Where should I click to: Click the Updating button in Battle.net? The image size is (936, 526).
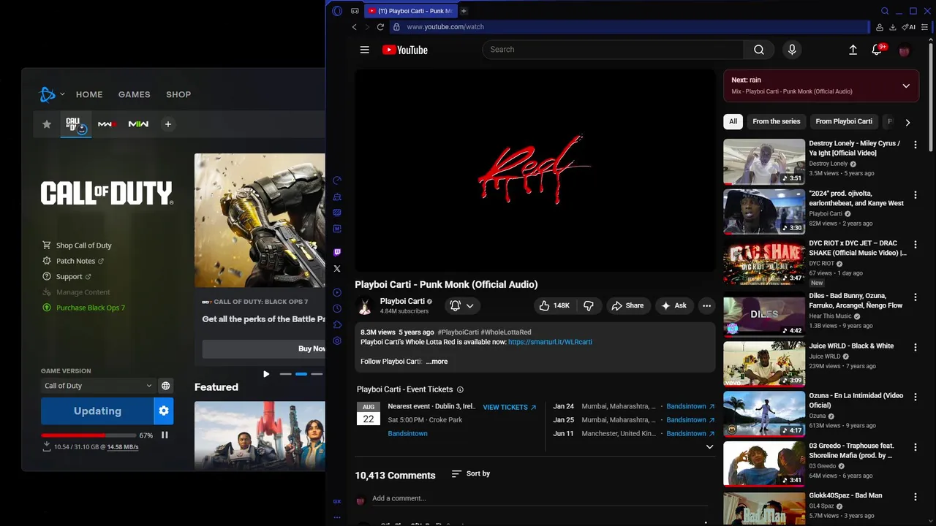[97, 411]
